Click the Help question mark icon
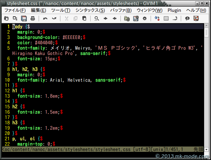The width and height of the screenshot is (211, 160). point(187,19)
